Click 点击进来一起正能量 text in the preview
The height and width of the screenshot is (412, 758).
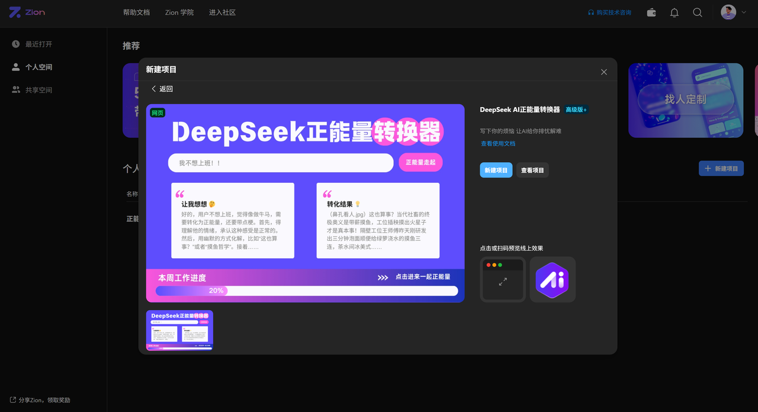[423, 276]
